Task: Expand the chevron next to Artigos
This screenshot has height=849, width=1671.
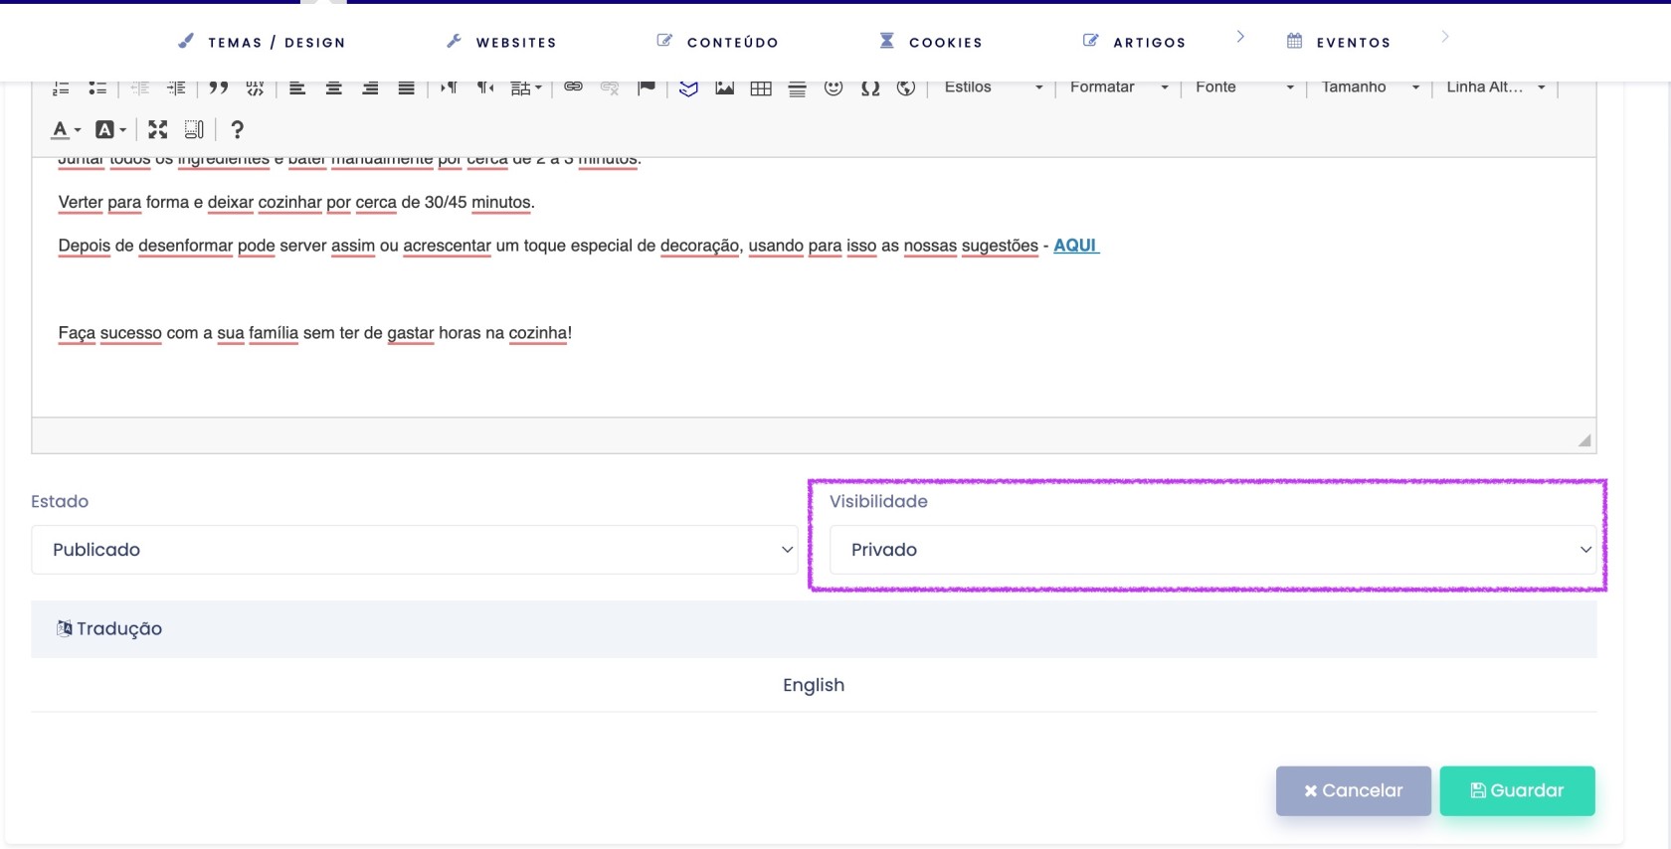Action: pos(1240,37)
